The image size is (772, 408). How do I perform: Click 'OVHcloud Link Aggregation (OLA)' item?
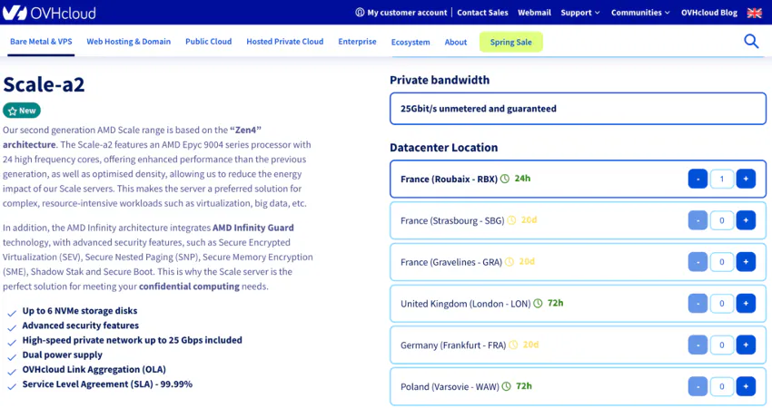(x=94, y=370)
